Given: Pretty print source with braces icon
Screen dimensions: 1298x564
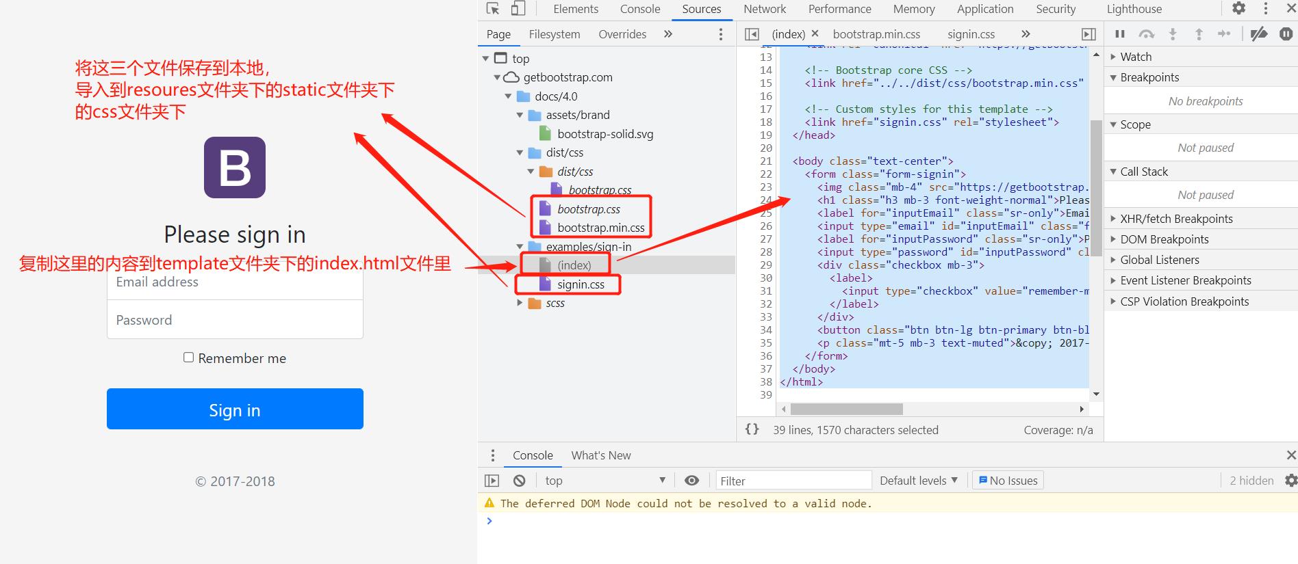Looking at the screenshot, I should tap(752, 429).
